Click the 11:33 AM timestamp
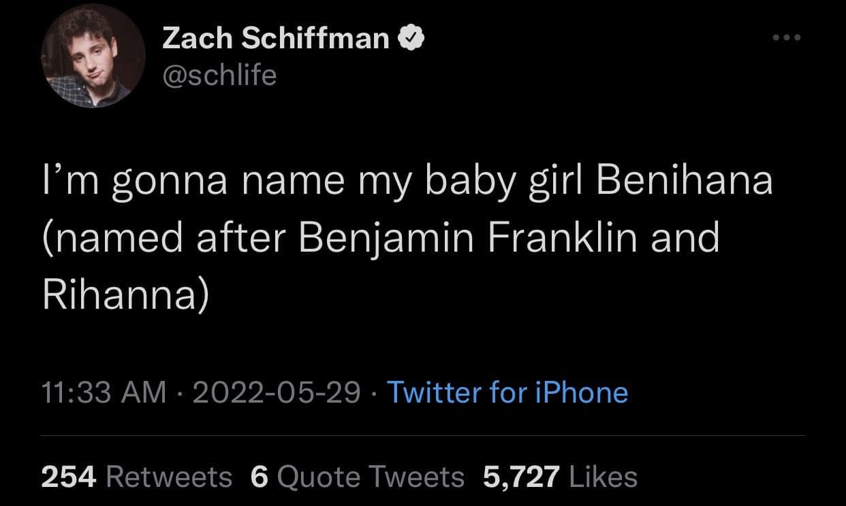 (104, 392)
